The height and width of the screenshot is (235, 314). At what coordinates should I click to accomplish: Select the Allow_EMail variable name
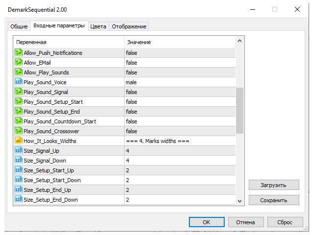pyautogui.click(x=37, y=63)
